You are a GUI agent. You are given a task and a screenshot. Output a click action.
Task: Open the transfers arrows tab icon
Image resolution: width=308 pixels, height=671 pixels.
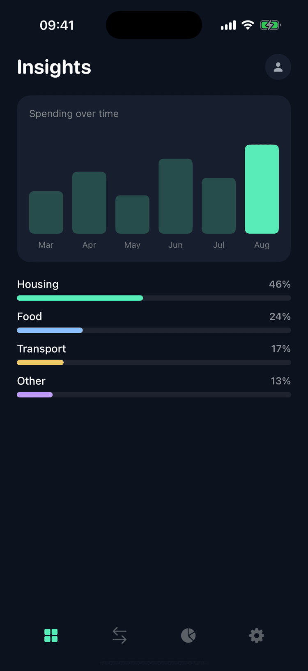coord(120,636)
